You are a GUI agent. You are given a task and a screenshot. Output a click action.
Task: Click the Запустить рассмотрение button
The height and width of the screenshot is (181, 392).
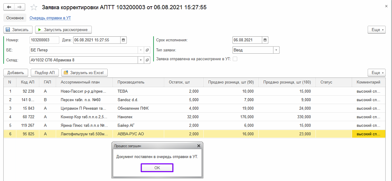coord(63,30)
